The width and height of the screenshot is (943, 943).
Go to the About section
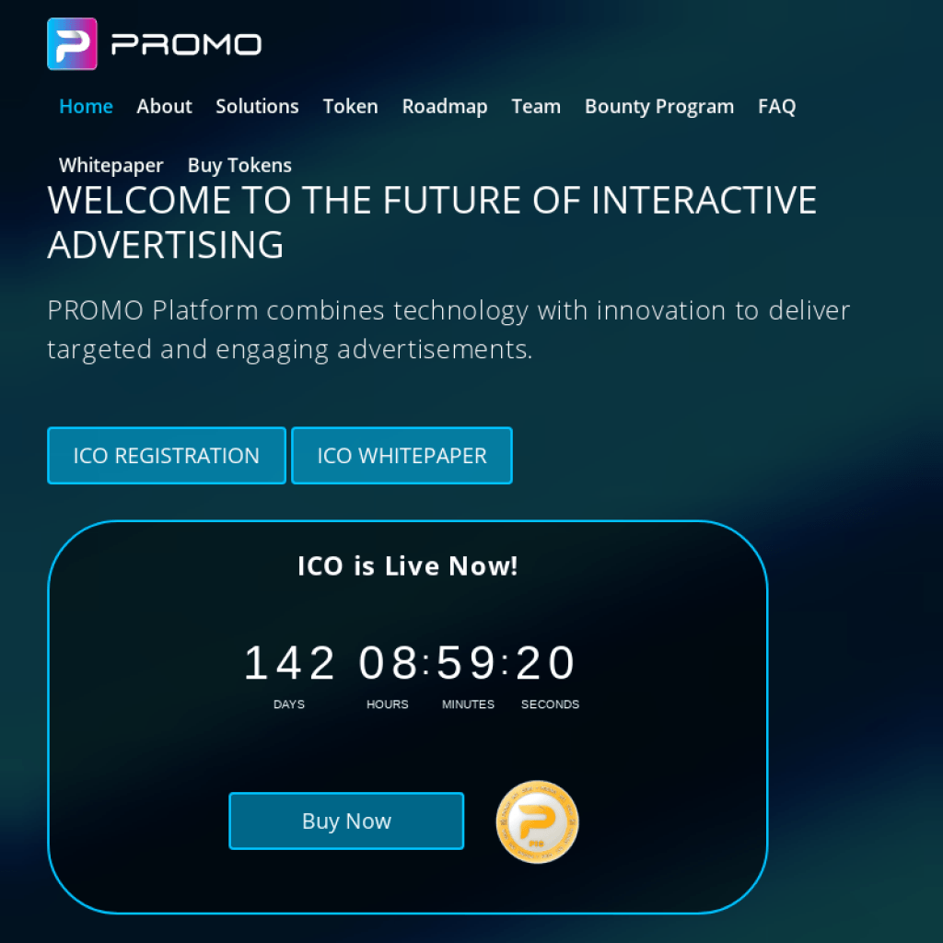(x=164, y=107)
